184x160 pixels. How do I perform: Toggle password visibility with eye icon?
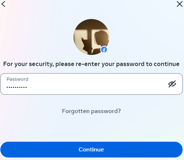coord(172,84)
